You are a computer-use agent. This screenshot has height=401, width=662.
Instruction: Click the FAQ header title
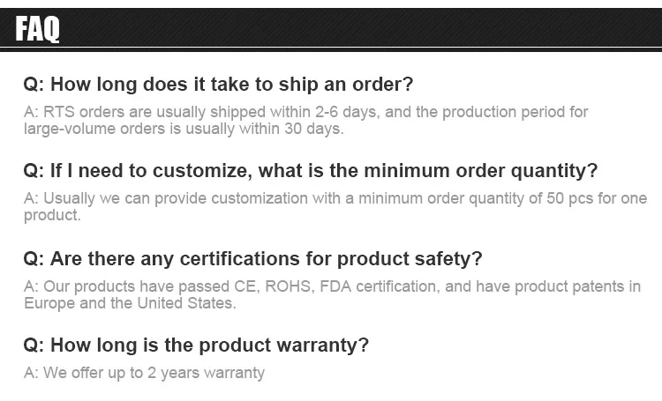click(39, 30)
